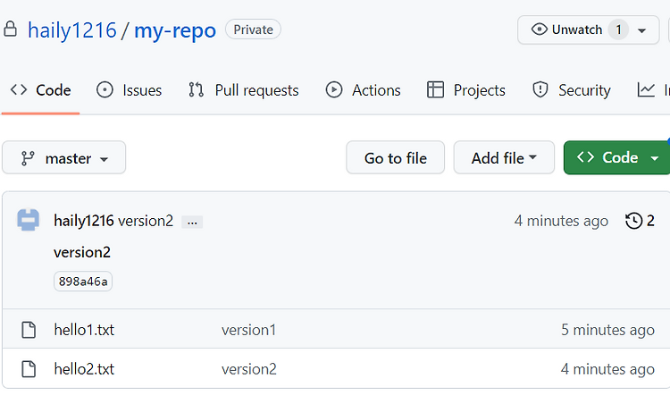Image resolution: width=670 pixels, height=404 pixels.
Task: Open the Actions tab
Action: coord(363,90)
